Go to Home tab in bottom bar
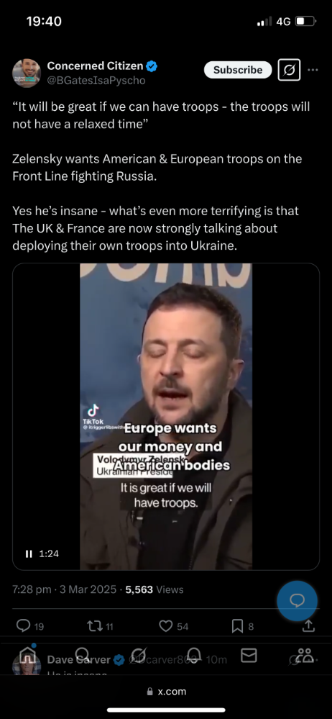The image size is (332, 719). (x=27, y=656)
